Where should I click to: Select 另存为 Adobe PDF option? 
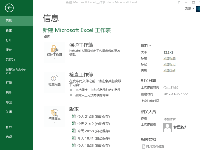16,71
